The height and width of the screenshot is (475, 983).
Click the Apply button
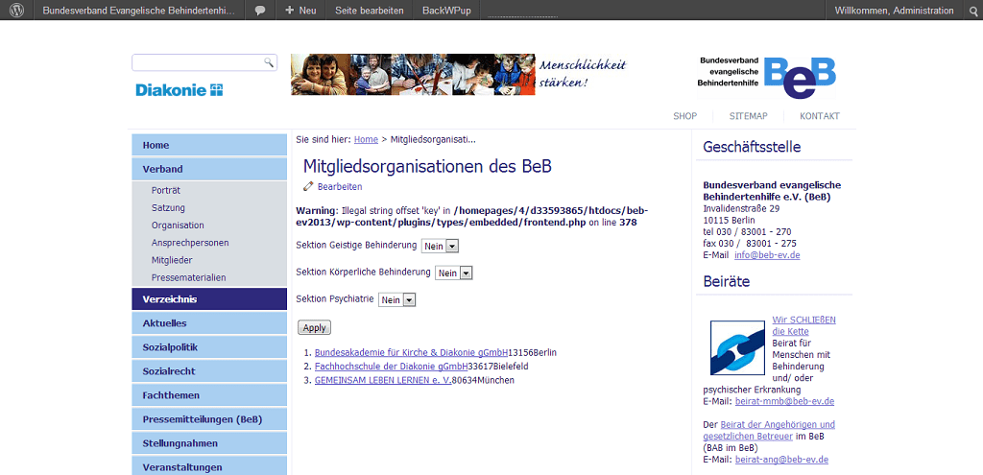(x=314, y=328)
